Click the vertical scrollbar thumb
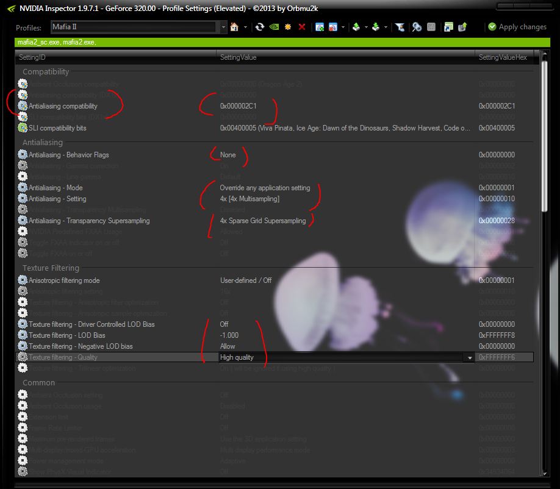This screenshot has width=560, height=489. (x=544, y=137)
